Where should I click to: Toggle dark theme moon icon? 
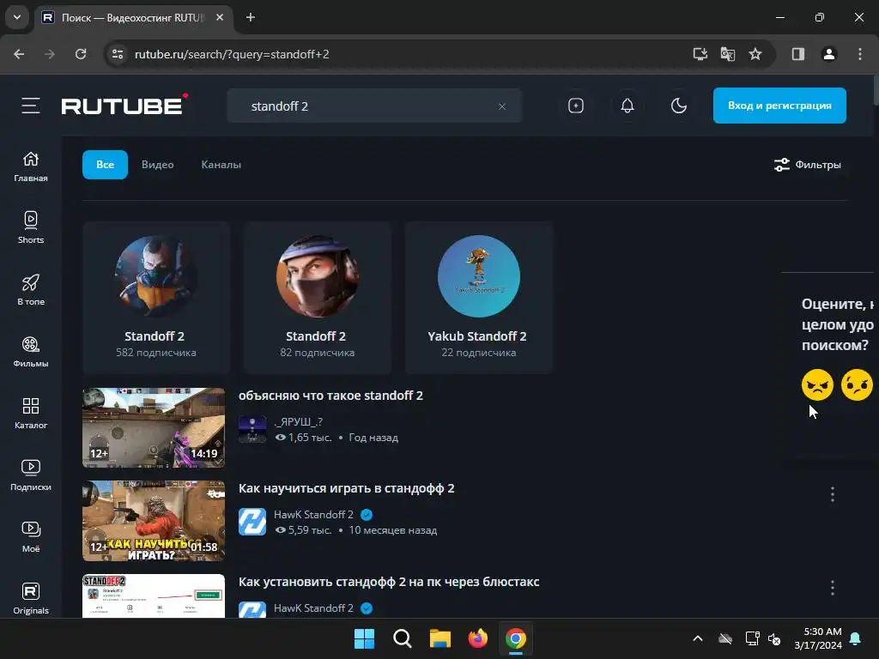tap(679, 106)
